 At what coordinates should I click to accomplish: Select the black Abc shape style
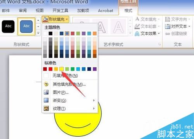(x=8, y=26)
